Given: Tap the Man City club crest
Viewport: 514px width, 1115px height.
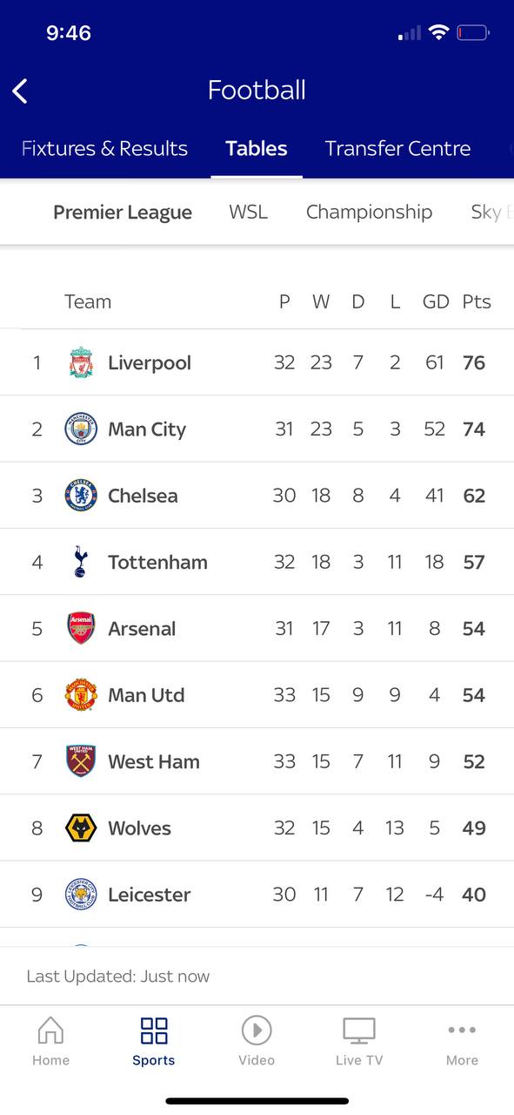Looking at the screenshot, I should tap(81, 429).
